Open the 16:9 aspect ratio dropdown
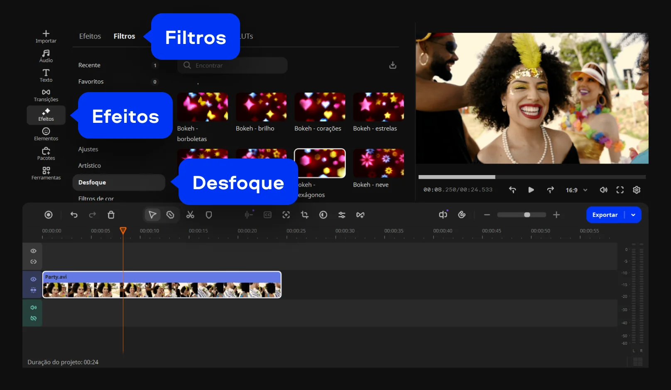Screen dimensions: 671x390 (x=576, y=190)
